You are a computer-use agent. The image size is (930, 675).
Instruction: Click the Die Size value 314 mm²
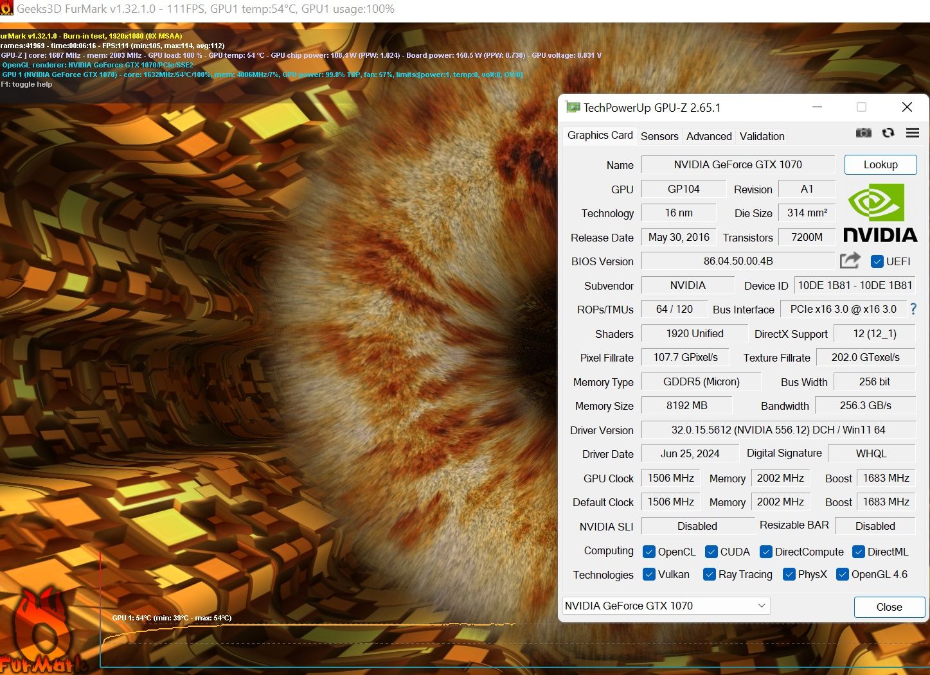pos(807,213)
